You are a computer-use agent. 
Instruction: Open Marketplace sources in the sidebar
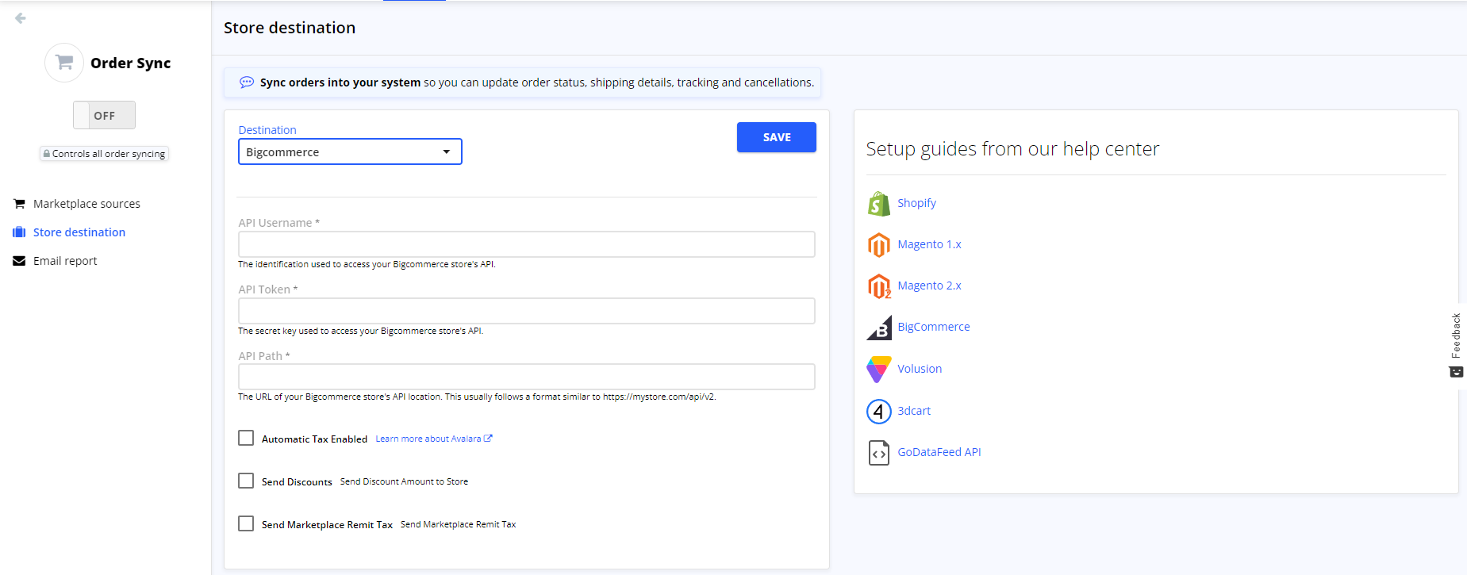tap(86, 204)
